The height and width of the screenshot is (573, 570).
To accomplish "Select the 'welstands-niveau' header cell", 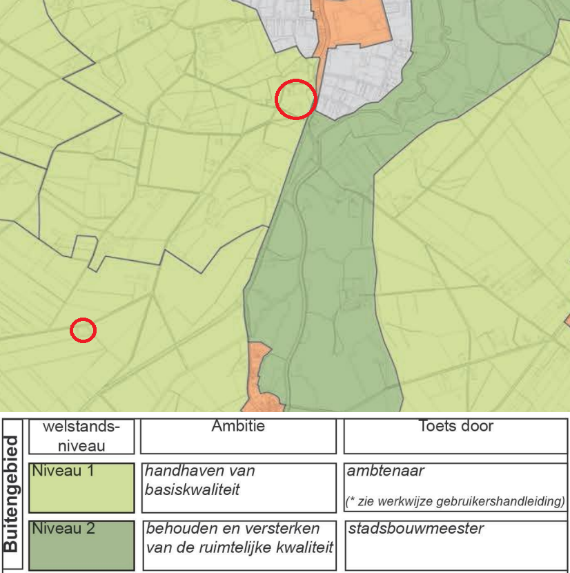I will [81, 436].
